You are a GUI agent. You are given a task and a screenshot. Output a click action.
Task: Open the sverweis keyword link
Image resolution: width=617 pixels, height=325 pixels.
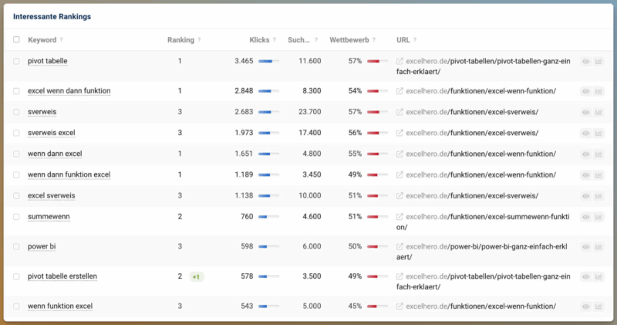click(x=42, y=112)
